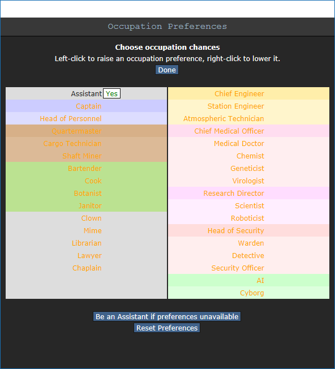
Task: Raise the Captain occupation preference
Action: pos(89,106)
